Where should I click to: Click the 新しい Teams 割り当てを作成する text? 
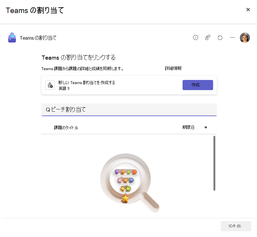point(87,82)
